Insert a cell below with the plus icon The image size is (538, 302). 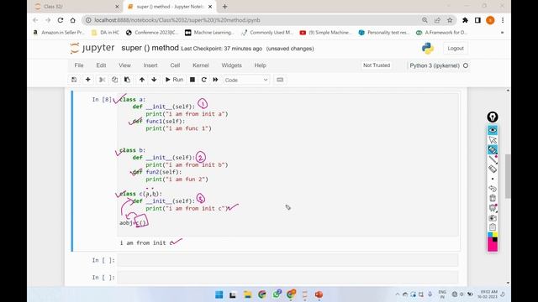(x=87, y=80)
